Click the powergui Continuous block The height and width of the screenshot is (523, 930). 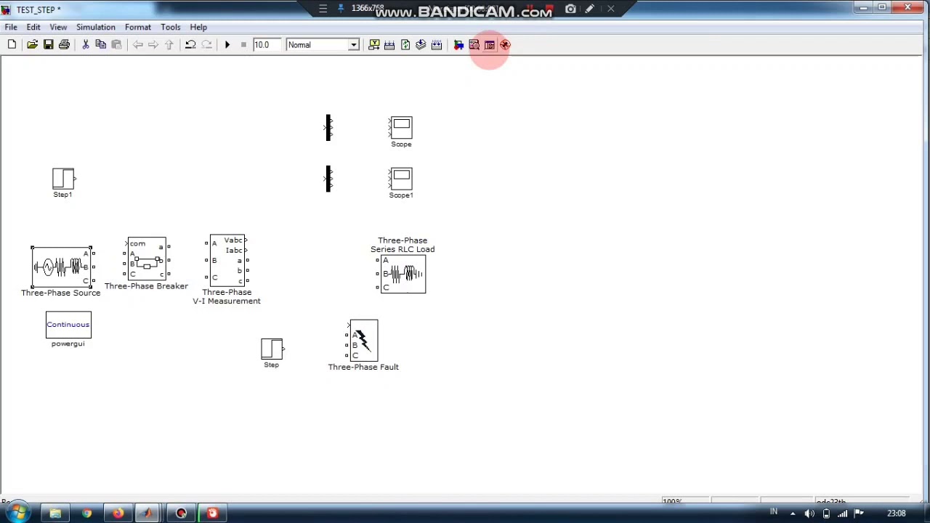pos(68,325)
